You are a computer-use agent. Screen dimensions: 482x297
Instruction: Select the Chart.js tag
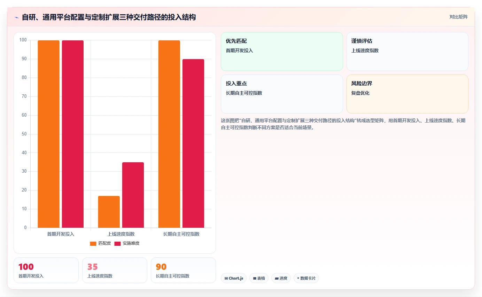[x=234, y=278]
